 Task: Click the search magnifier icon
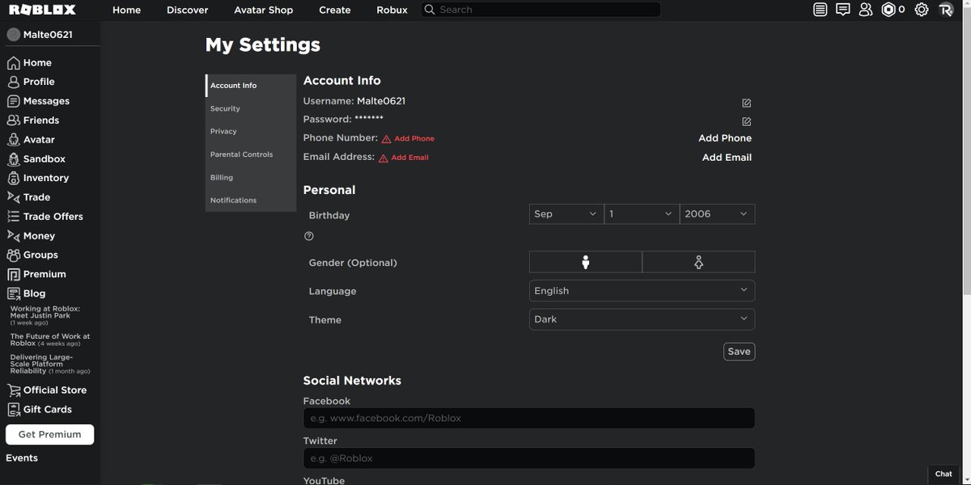coord(431,10)
